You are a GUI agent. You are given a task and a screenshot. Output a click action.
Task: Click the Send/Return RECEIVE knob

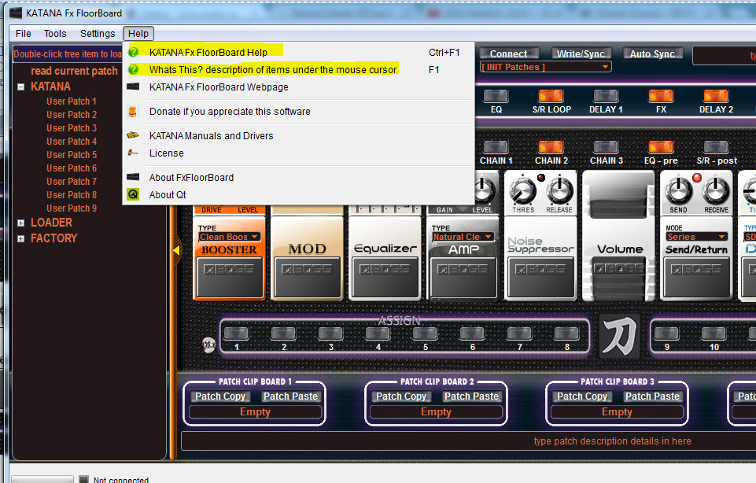pyautogui.click(x=716, y=191)
